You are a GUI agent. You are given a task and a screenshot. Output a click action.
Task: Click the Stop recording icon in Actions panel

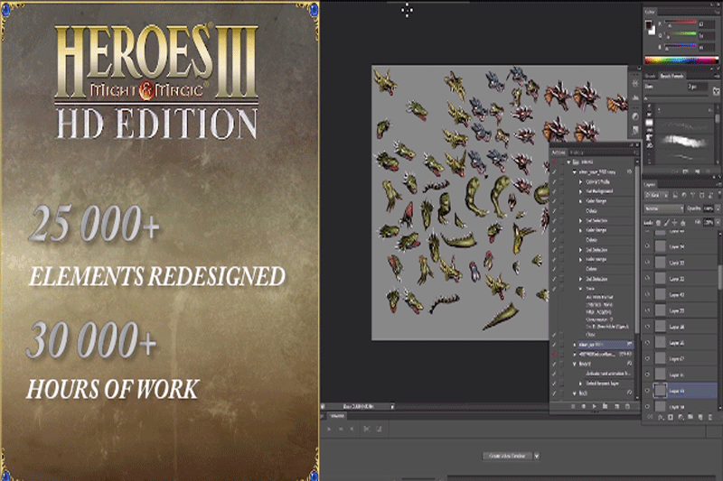[573, 406]
